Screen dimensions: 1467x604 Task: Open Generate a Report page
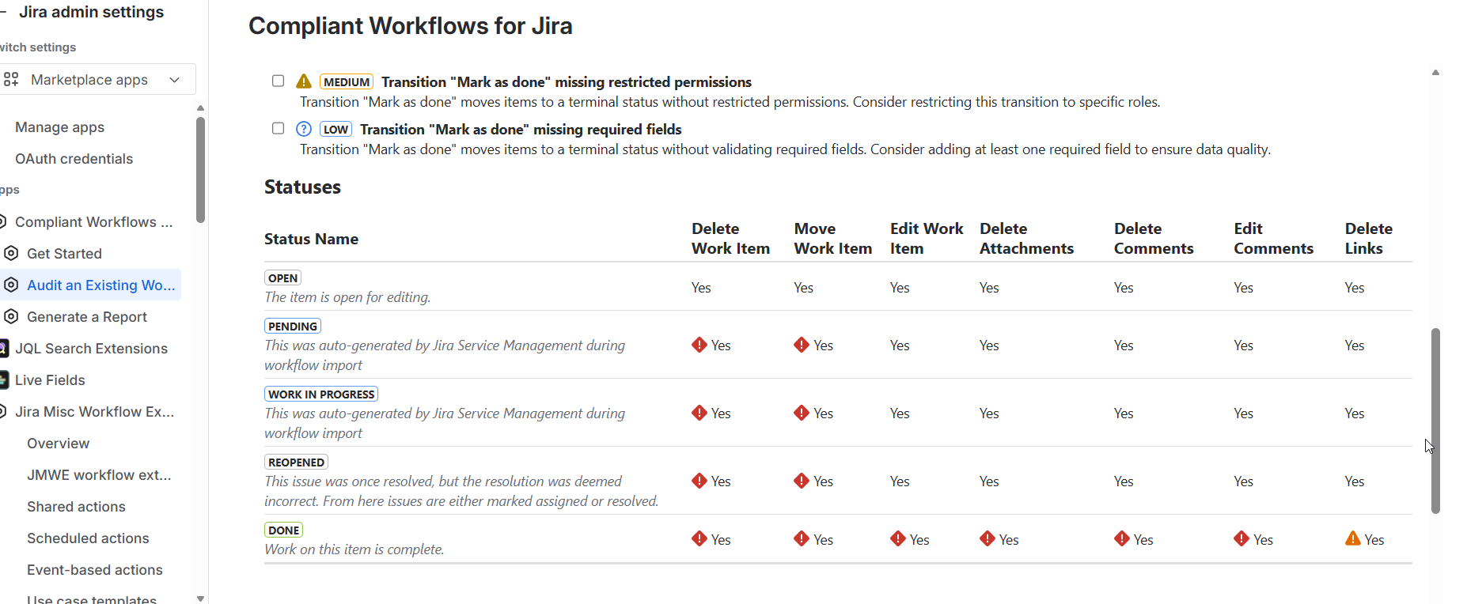click(87, 316)
